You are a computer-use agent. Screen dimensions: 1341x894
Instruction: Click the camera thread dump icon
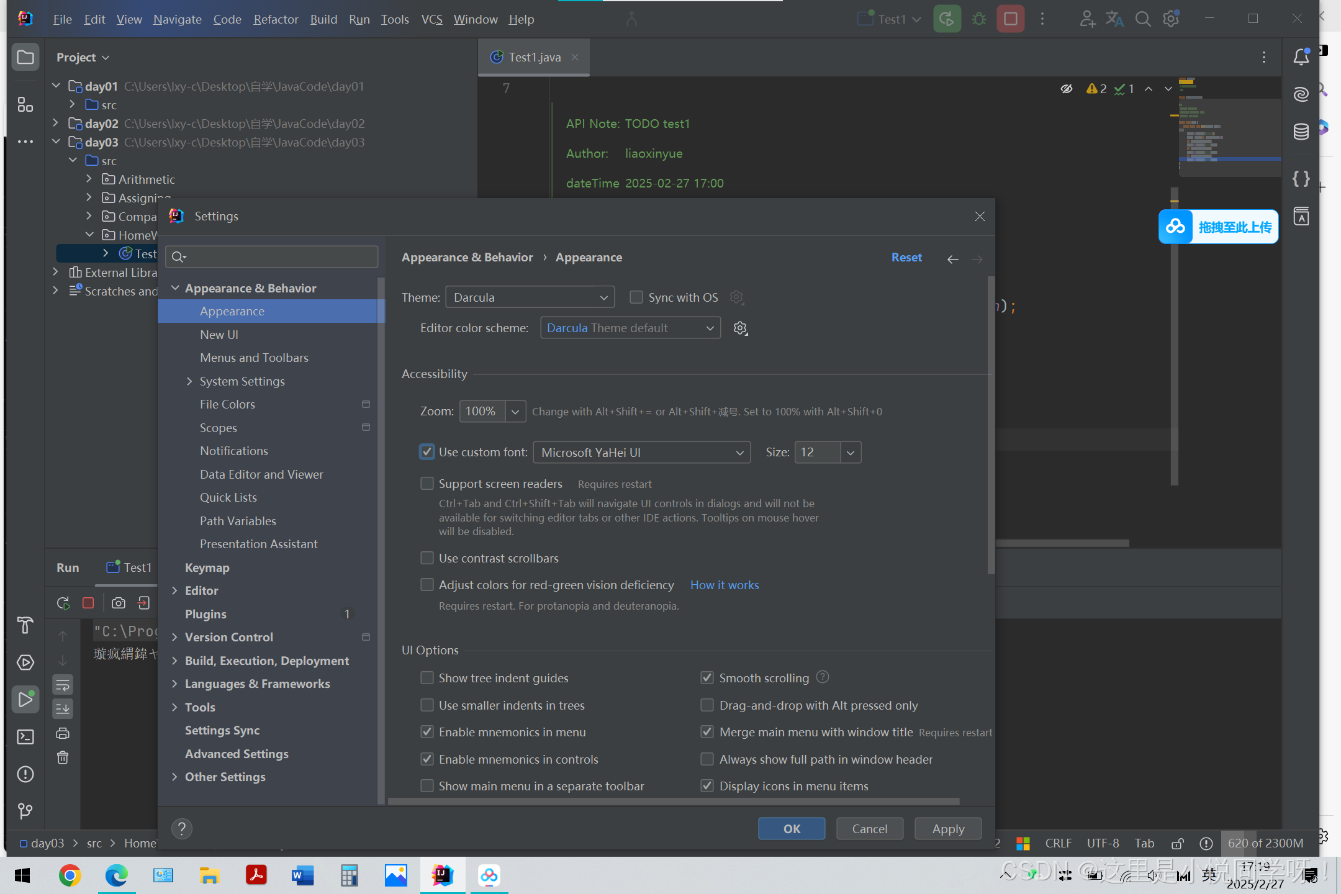point(118,603)
